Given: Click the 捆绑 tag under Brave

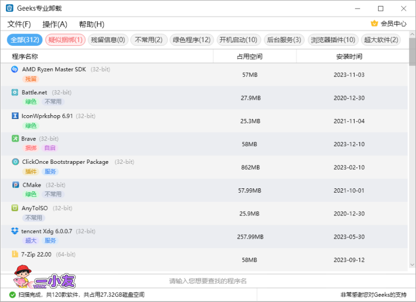Looking at the screenshot, I should pos(31,148).
